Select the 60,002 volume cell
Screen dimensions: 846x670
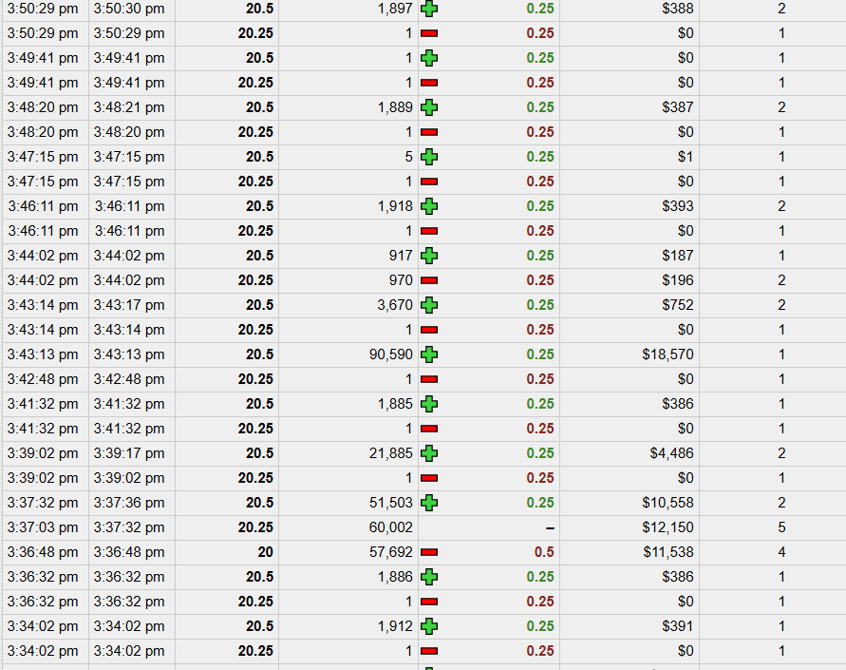(x=391, y=527)
